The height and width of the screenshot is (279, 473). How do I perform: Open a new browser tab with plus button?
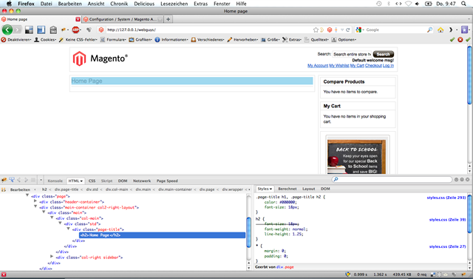168,19
